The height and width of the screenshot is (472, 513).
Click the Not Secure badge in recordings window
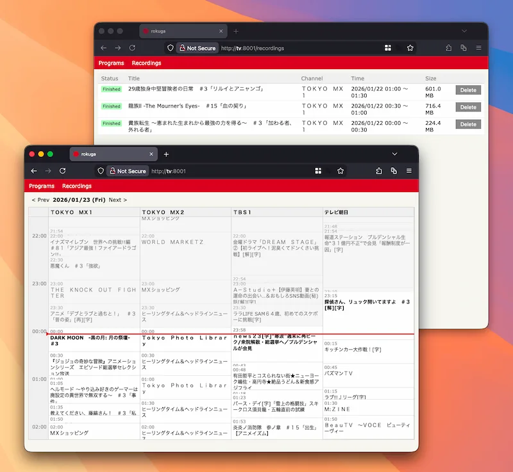coord(197,48)
